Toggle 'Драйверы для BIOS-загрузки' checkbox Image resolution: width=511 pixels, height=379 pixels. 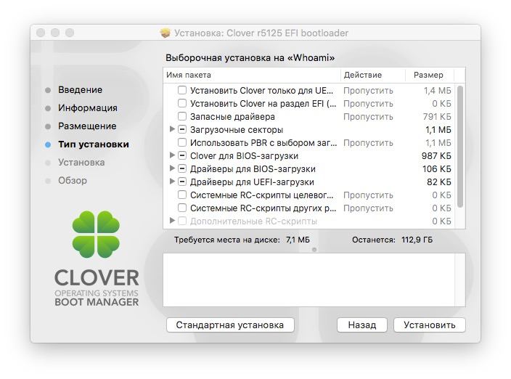click(x=182, y=168)
